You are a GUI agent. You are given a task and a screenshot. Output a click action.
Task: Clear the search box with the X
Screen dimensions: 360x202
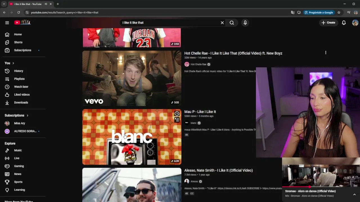222,23
